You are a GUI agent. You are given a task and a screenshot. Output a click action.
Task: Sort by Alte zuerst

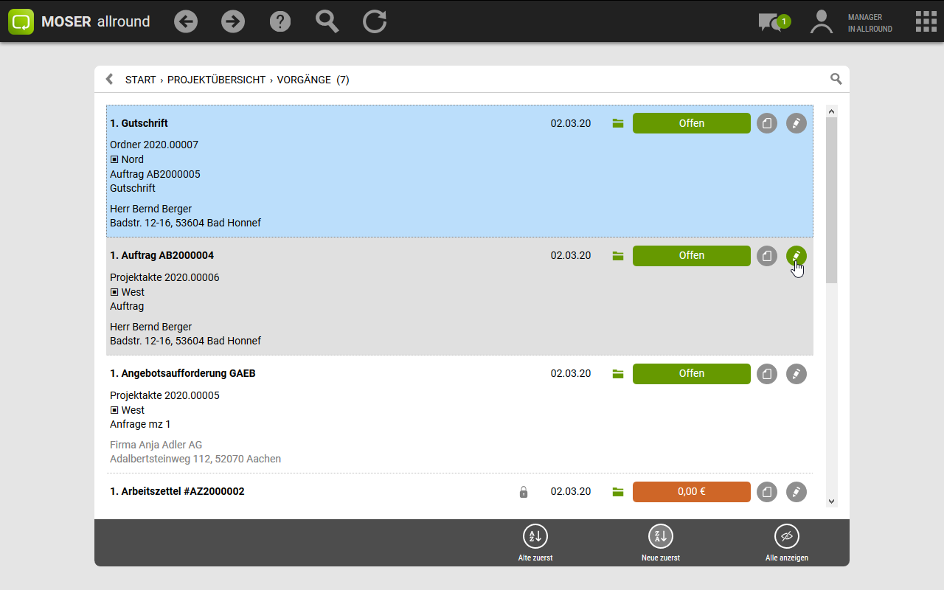point(535,543)
